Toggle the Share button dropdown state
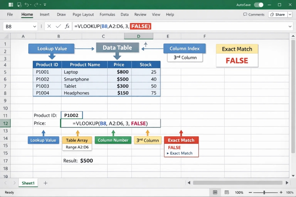The width and height of the screenshot is (296, 197). (290, 14)
